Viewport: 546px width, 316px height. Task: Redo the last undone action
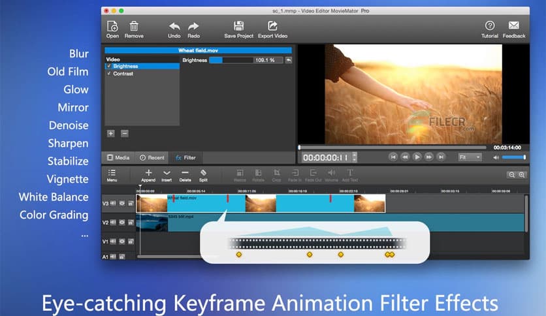coord(193,29)
